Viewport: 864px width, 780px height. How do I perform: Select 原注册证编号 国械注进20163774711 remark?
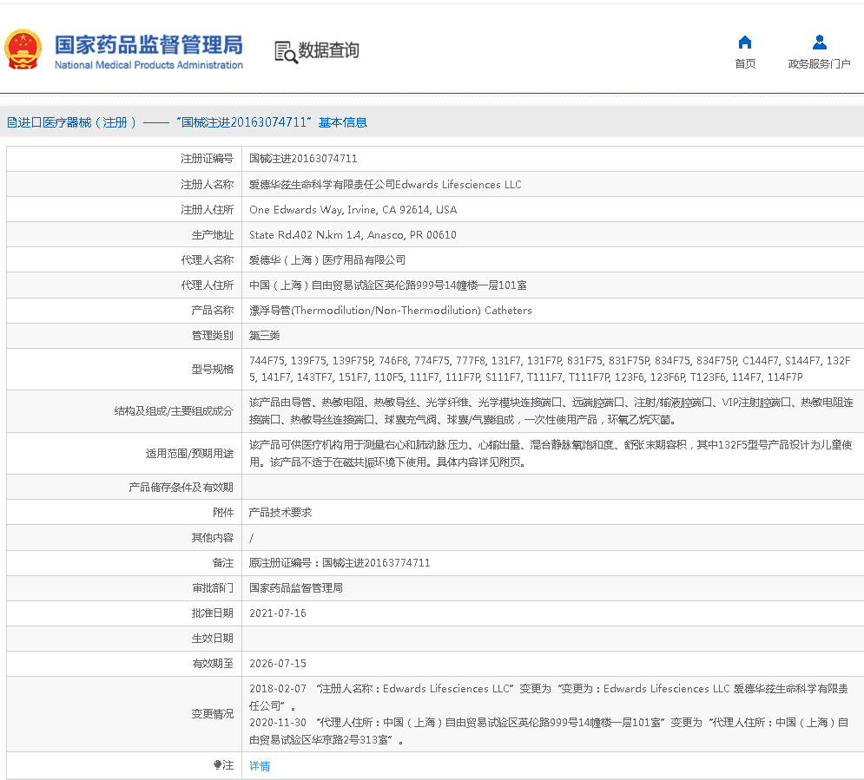click(340, 563)
